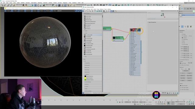Image resolution: width=195 pixels, height=109 pixels.
Task: Click the wrench icon in Slate toolbar
Action: click(x=116, y=11)
